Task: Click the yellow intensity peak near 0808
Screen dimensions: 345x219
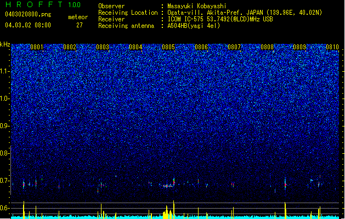Action: click(x=285, y=210)
